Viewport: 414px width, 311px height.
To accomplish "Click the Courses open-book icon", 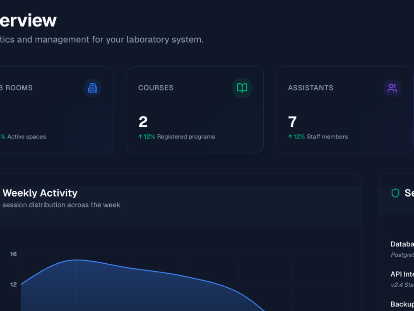I will tap(242, 88).
